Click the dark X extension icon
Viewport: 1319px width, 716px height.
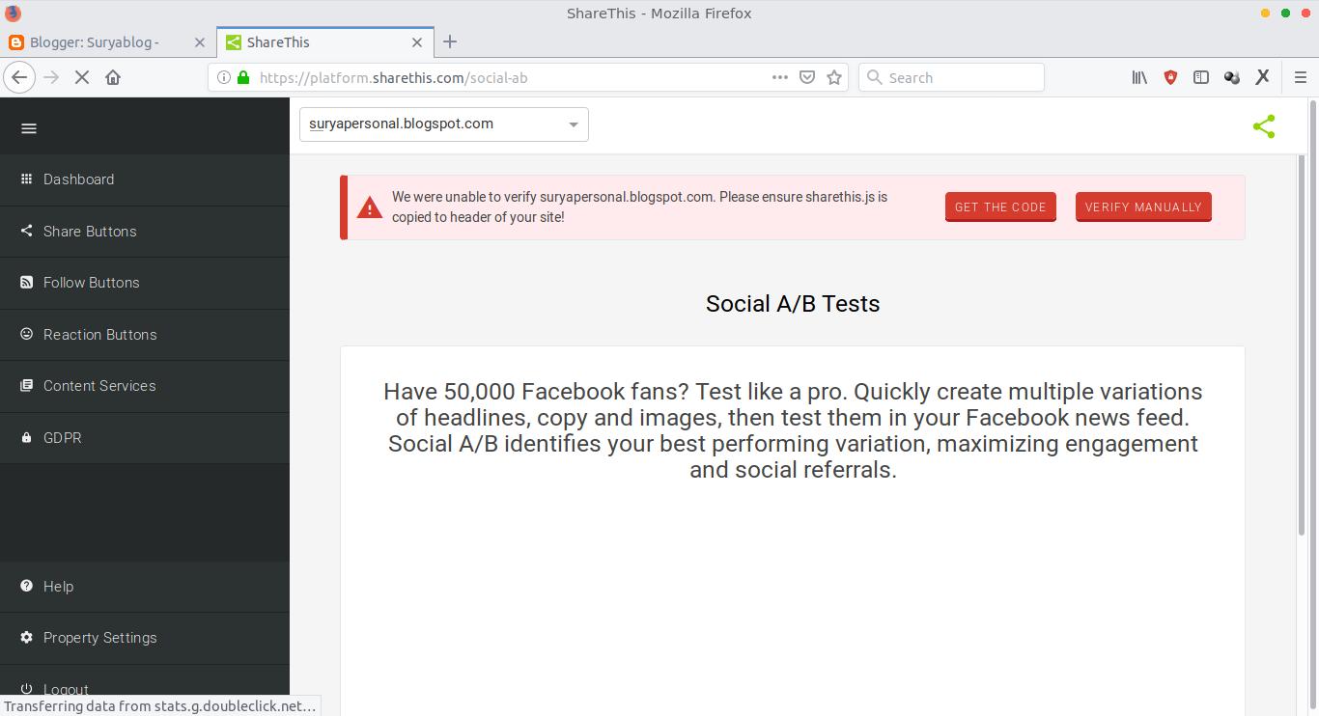1262,77
